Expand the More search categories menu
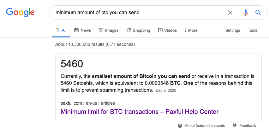 point(191,30)
